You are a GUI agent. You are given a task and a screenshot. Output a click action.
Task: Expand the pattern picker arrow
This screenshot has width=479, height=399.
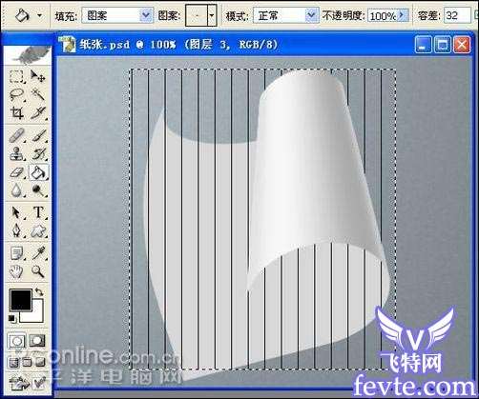point(212,15)
